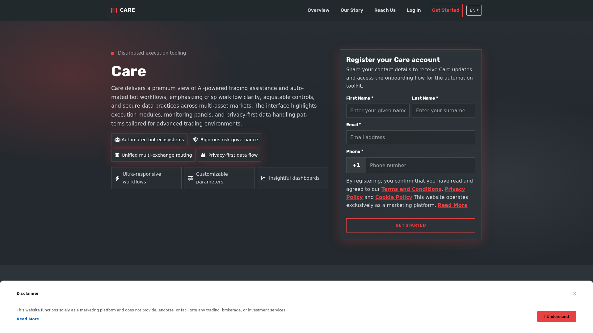Focus the Last Name surname field

click(x=444, y=110)
